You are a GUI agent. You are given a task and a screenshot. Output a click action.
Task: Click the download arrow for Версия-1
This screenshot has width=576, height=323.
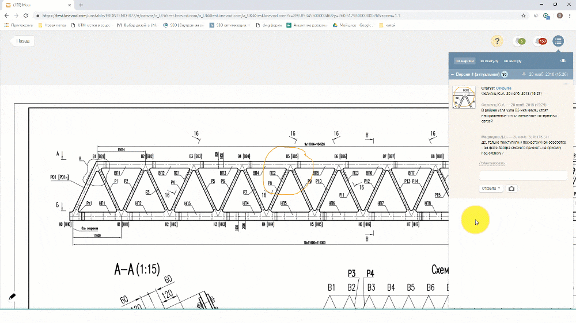(x=524, y=74)
